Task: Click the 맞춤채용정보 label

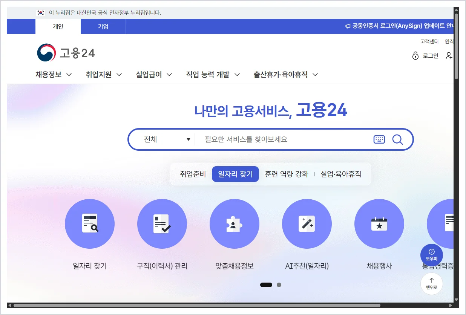Action: pos(235,266)
